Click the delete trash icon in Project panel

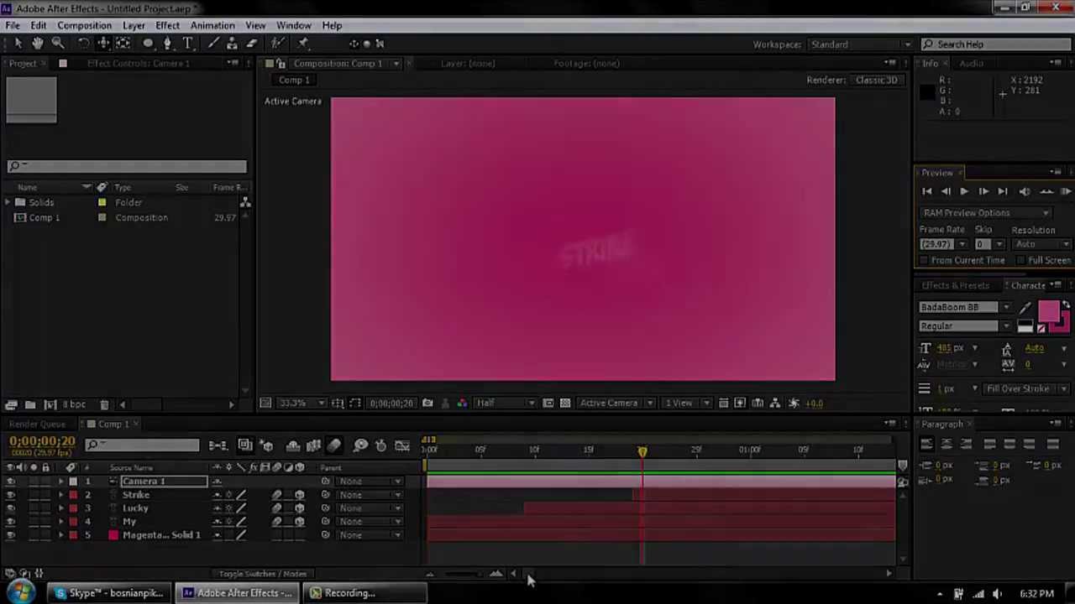click(104, 404)
